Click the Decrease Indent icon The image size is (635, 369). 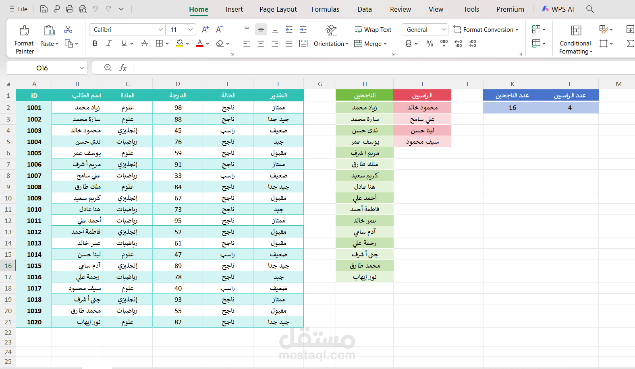(x=289, y=29)
